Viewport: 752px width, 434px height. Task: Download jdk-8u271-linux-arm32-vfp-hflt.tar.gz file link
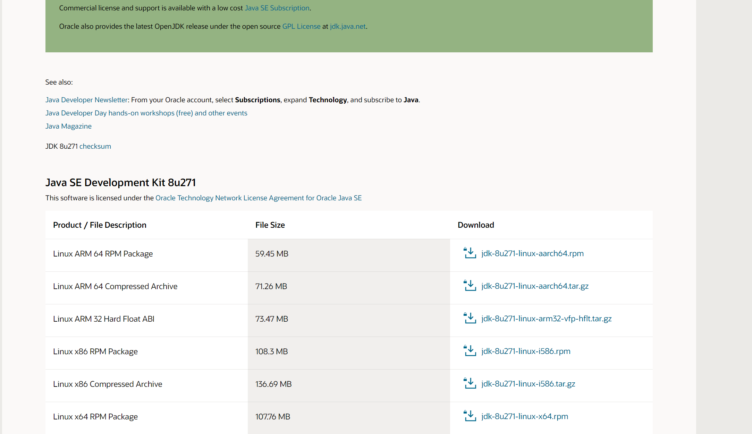(x=546, y=319)
